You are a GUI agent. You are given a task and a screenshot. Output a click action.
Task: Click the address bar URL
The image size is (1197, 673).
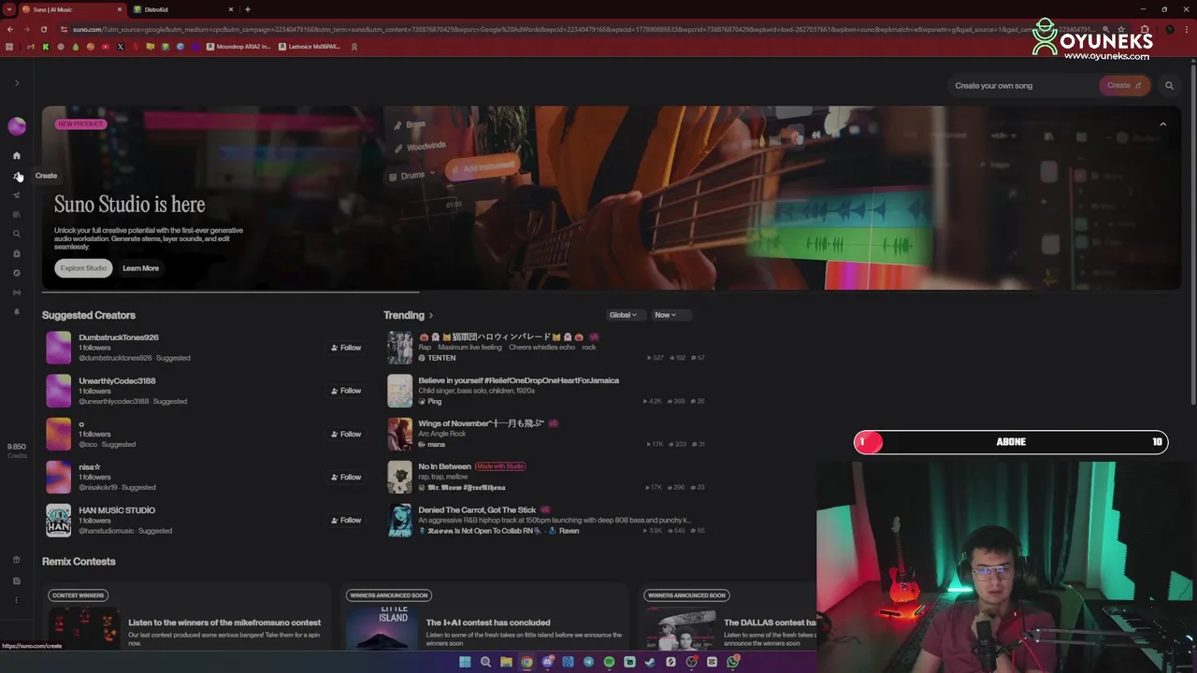pyautogui.click(x=580, y=29)
